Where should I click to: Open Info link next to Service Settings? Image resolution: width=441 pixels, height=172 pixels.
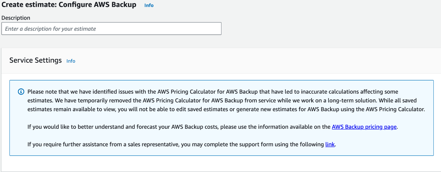(x=71, y=61)
